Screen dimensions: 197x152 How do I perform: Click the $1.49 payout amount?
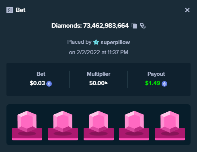click(x=153, y=83)
